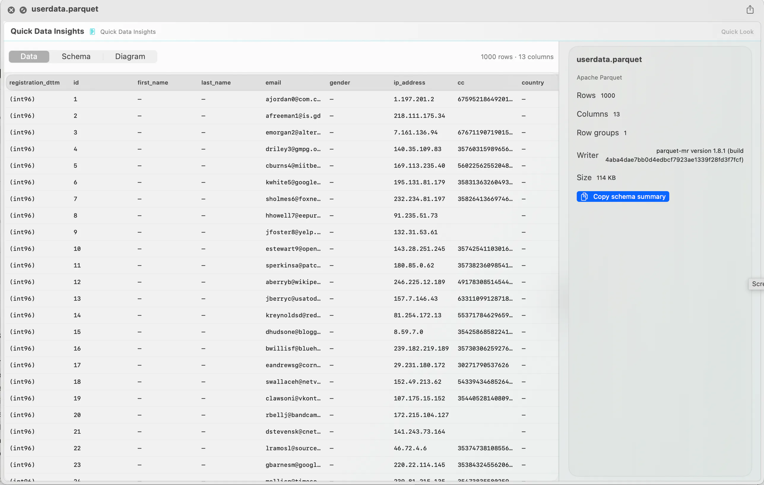Click the id column header
The width and height of the screenshot is (764, 485).
[76, 83]
